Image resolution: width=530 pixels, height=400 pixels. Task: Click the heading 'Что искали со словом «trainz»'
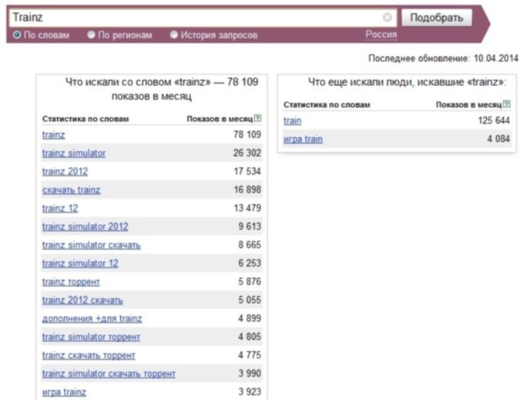pos(138,82)
